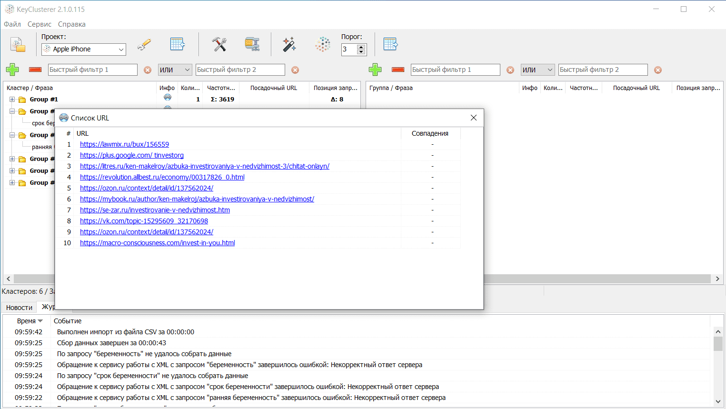Click the table grid icon beside the key icon
This screenshot has height=409, width=726.
[x=178, y=44]
